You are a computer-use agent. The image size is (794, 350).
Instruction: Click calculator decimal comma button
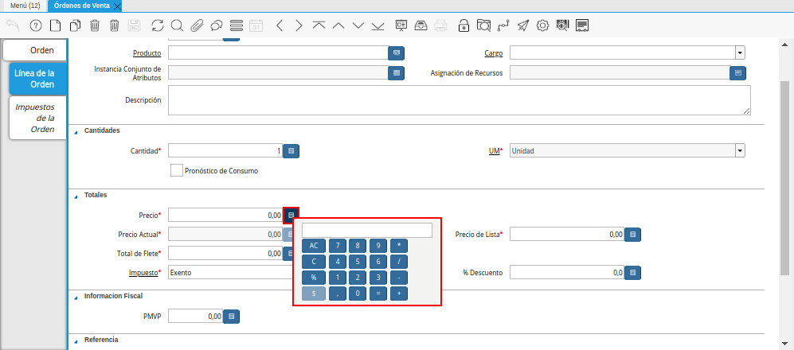pyautogui.click(x=338, y=294)
